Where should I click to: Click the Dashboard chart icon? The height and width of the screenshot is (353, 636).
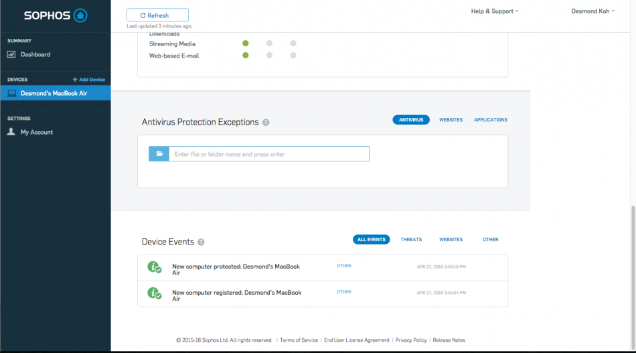pyautogui.click(x=11, y=54)
